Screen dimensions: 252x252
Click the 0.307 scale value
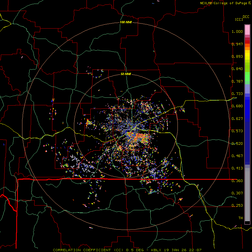[237, 193]
